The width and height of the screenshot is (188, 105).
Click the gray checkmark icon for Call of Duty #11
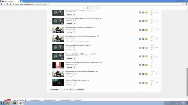[143, 30]
